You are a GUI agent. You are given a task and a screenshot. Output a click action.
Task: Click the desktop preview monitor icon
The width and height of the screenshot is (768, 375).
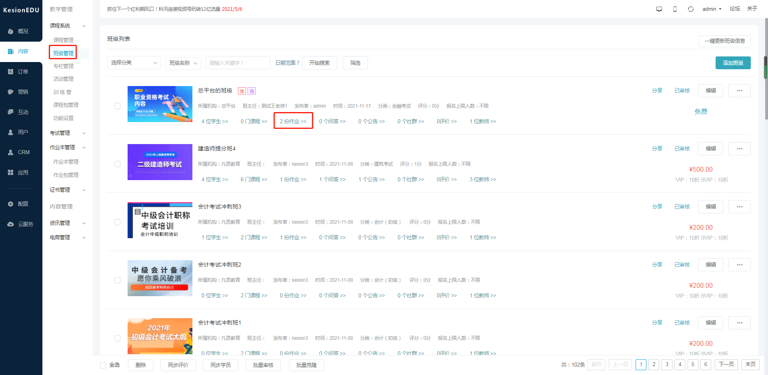pos(659,9)
